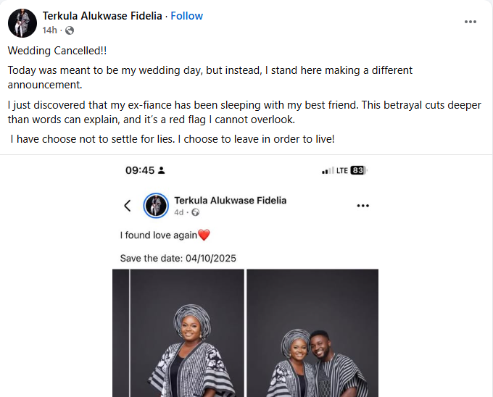This screenshot has width=493, height=397.
Task: Open three-dot menu inside the embedded screenshot
Action: tap(363, 206)
